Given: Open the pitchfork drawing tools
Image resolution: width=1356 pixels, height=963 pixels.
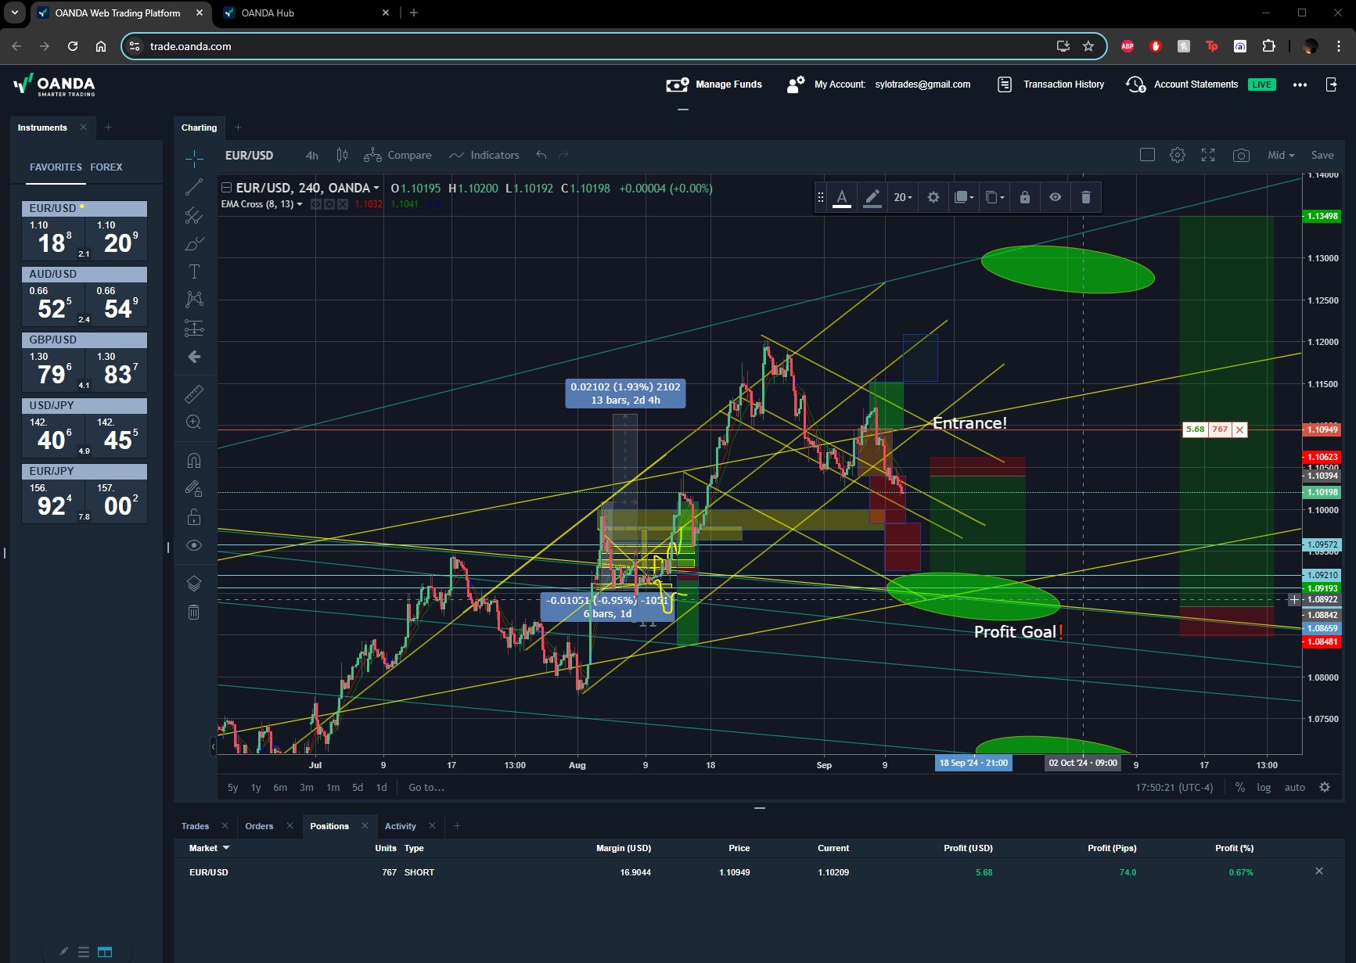Looking at the screenshot, I should pos(194,215).
